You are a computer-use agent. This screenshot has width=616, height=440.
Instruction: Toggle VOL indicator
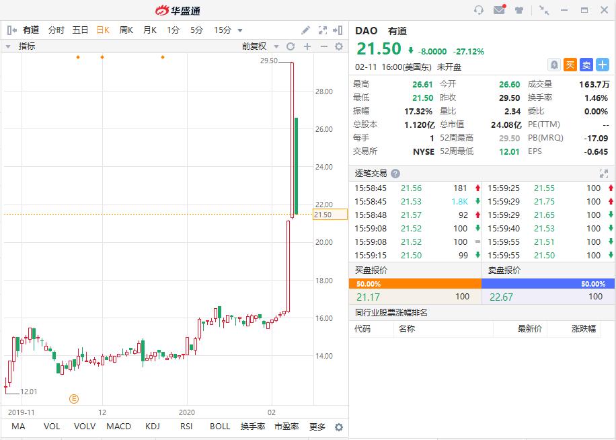tap(52, 427)
